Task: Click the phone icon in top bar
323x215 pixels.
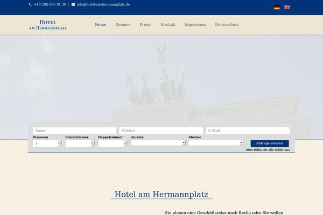Action: pos(30,4)
